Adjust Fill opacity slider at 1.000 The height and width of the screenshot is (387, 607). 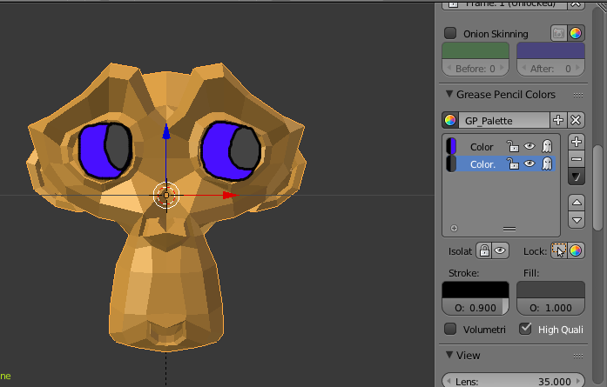(x=550, y=307)
